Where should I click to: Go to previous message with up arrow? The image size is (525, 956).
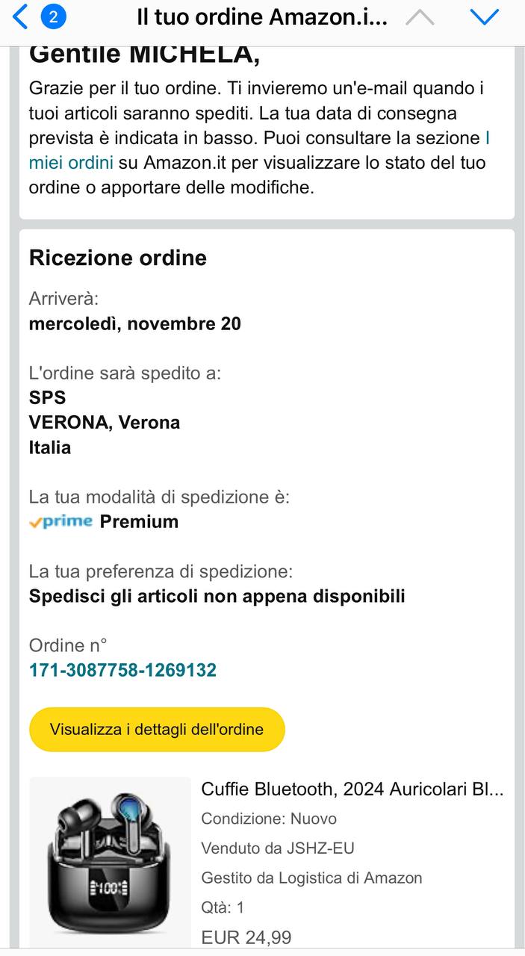[x=420, y=17]
